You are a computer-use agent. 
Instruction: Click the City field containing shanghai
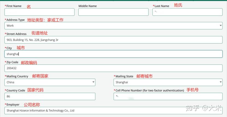113,54
